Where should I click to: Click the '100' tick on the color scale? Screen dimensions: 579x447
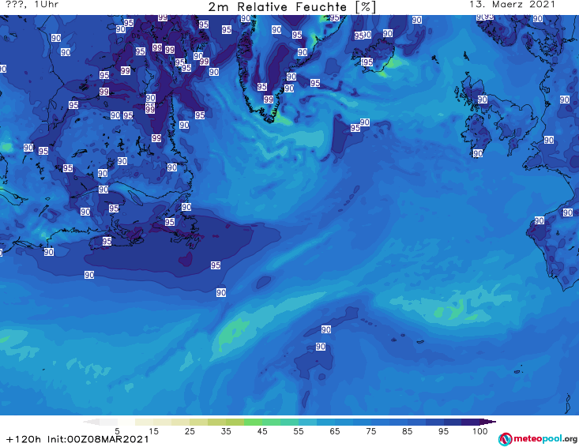[479, 431]
